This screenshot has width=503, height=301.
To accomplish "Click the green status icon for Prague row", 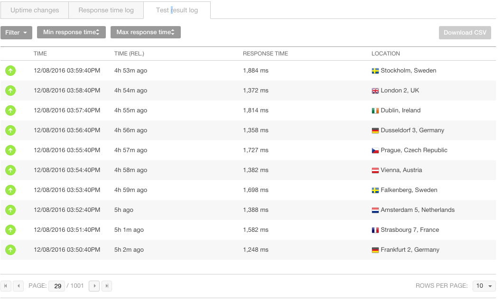I will coord(10,150).
